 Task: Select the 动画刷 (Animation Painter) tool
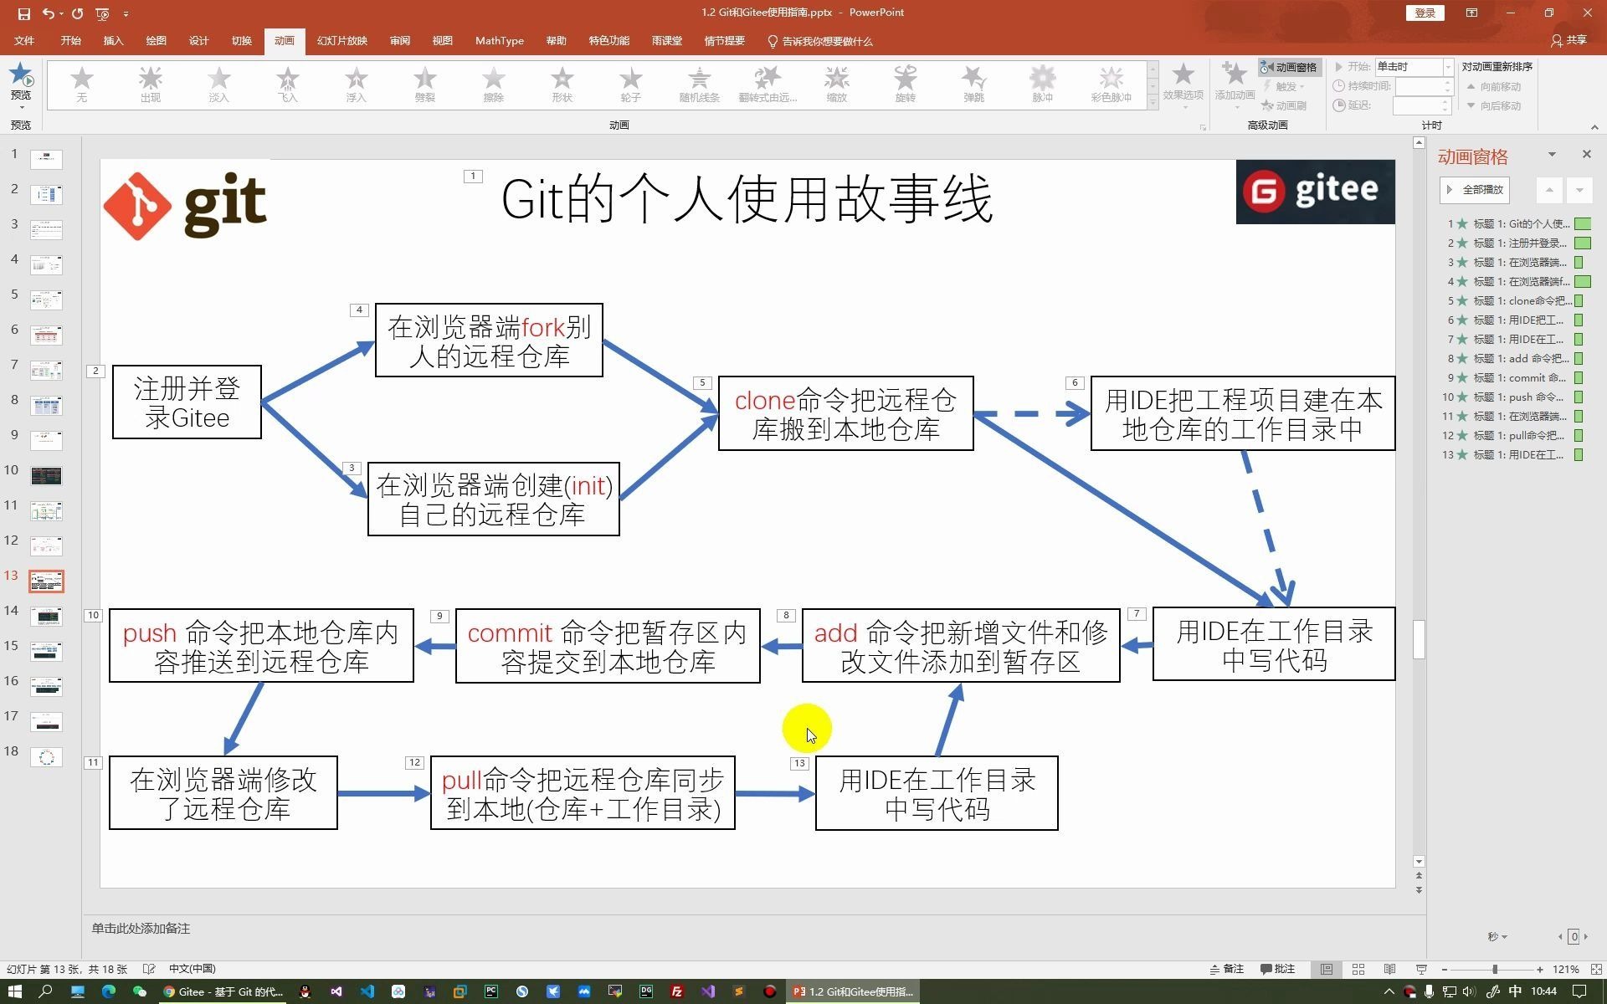pyautogui.click(x=1289, y=105)
